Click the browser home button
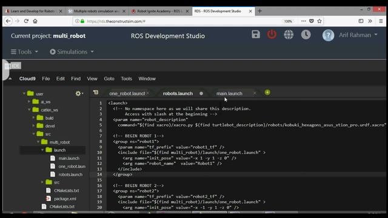The height and width of the screenshot is (218, 388). click(x=35, y=21)
